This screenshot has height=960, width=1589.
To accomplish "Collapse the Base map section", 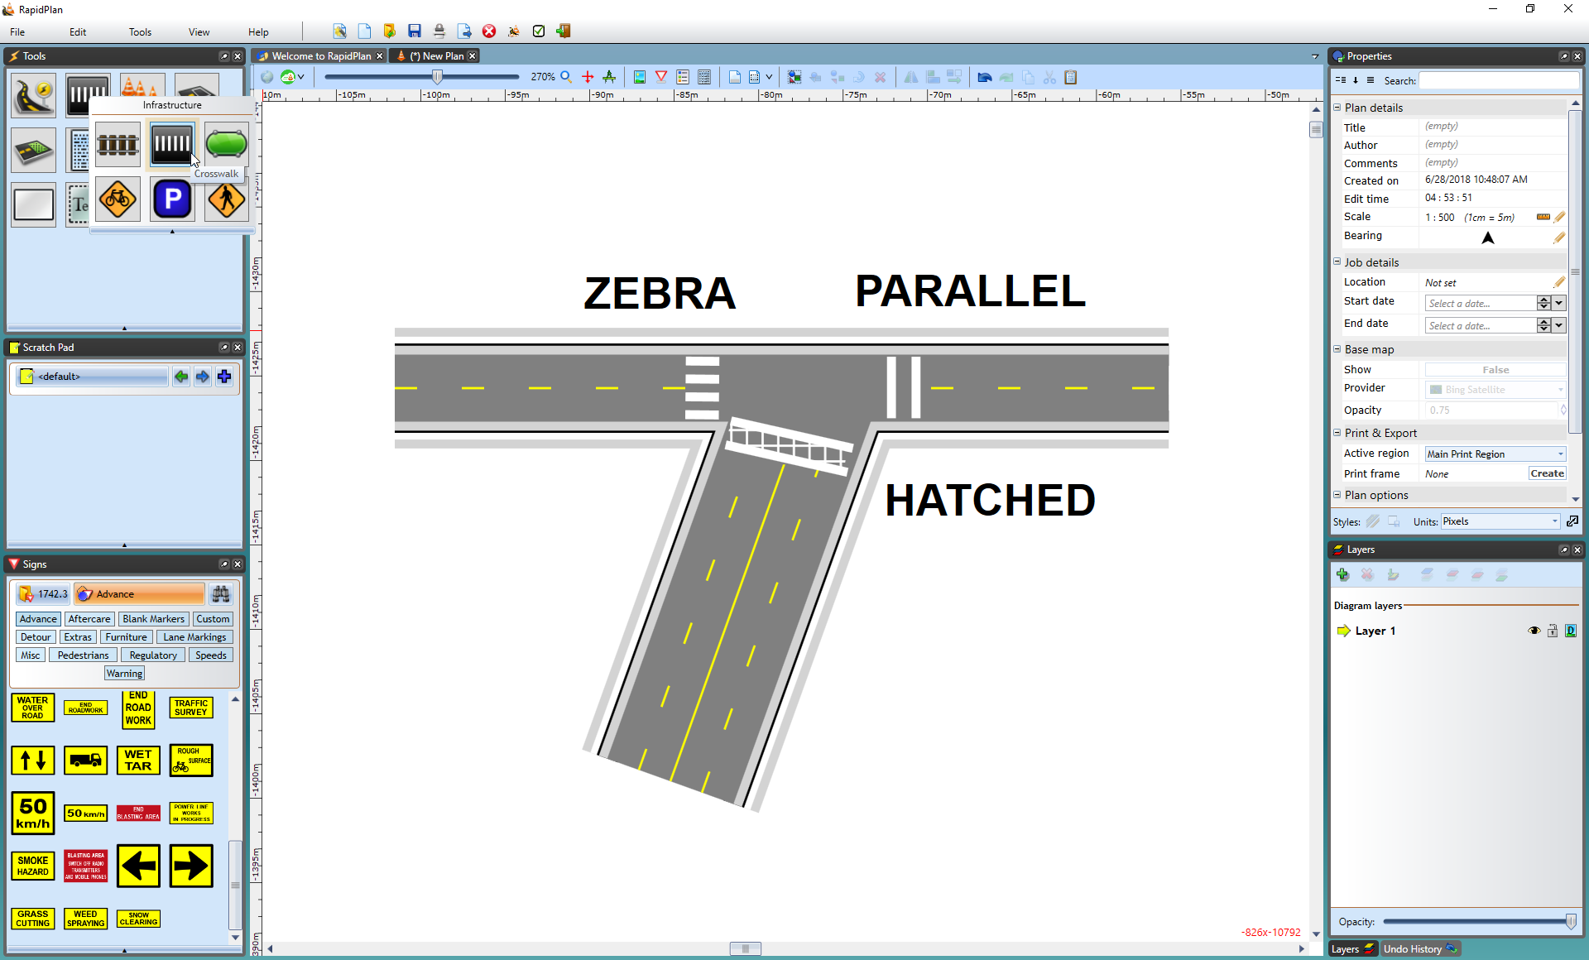I will coord(1337,349).
